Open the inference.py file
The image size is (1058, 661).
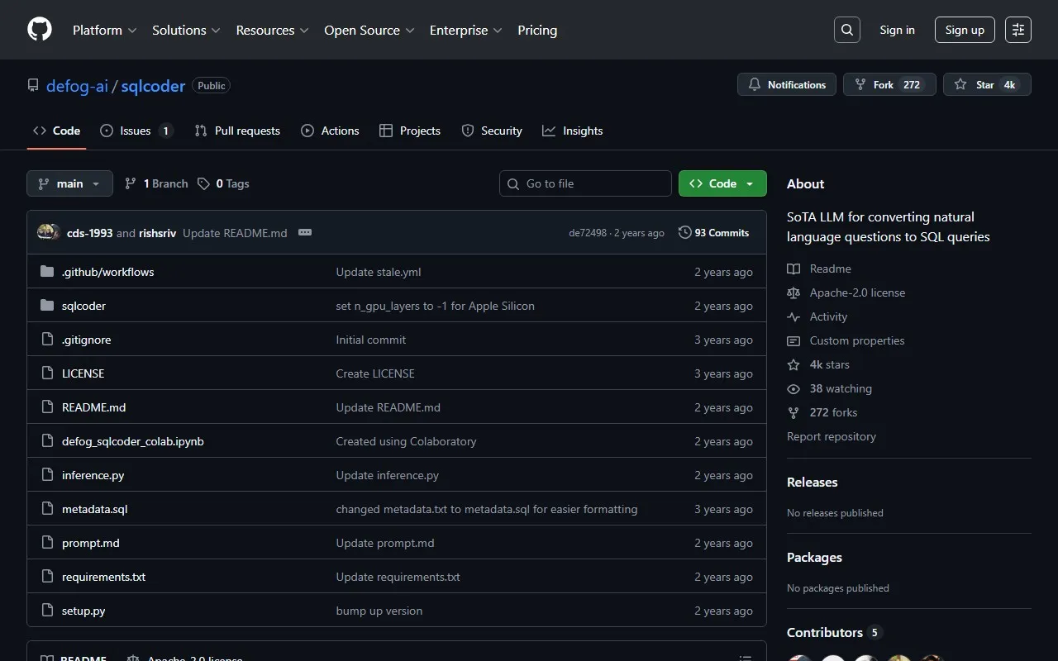93,475
